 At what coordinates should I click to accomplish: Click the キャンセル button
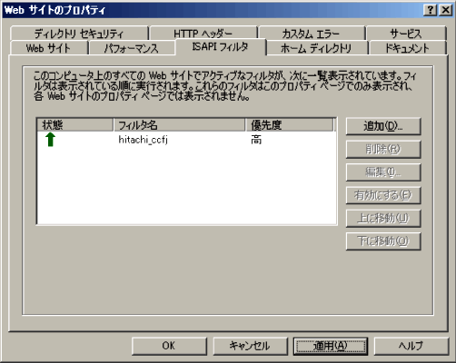(250, 346)
